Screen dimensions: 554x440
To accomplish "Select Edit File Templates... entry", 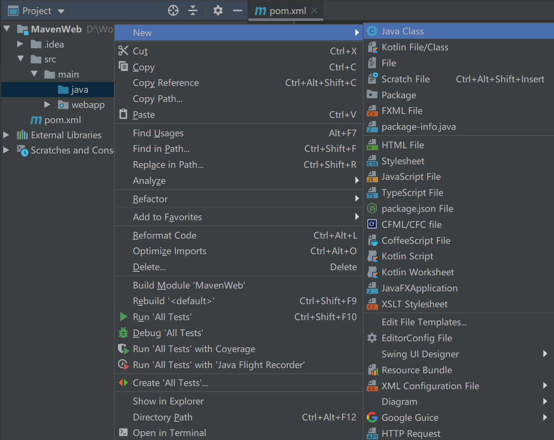I will 459,322.
